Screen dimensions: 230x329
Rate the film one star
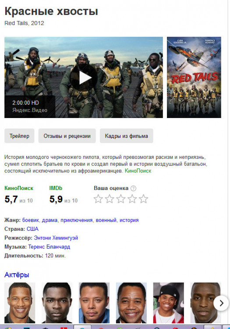[x=98, y=199]
